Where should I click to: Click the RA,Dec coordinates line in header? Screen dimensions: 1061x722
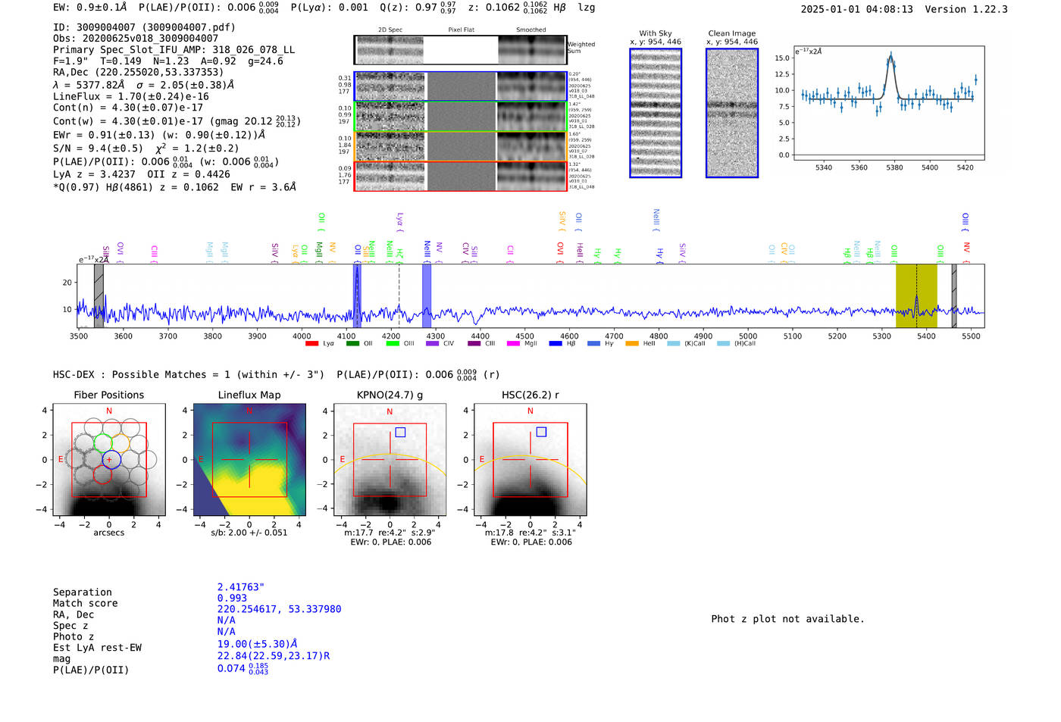138,73
